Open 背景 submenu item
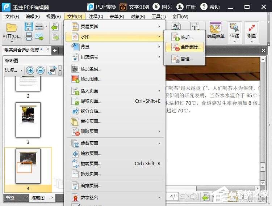The image size is (272, 206). click(115, 47)
